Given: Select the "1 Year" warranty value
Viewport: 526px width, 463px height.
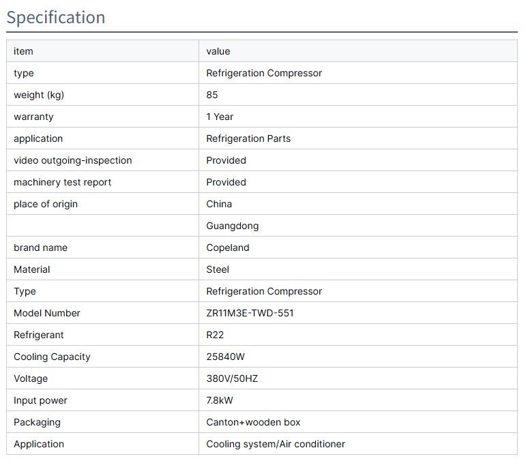Looking at the screenshot, I should tap(220, 117).
